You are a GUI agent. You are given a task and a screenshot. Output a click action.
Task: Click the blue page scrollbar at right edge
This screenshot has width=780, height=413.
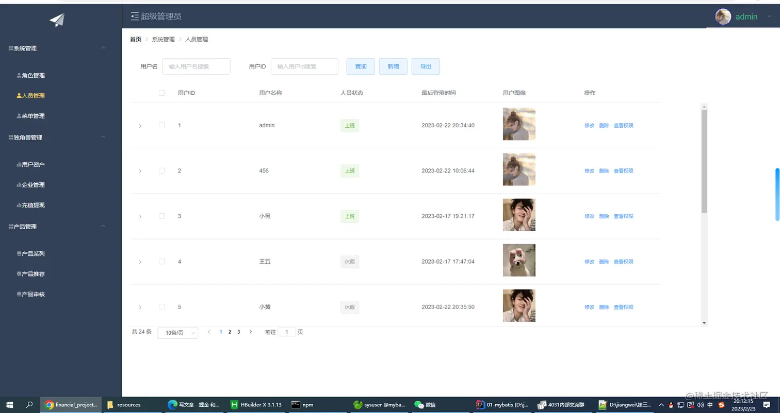pos(777,194)
